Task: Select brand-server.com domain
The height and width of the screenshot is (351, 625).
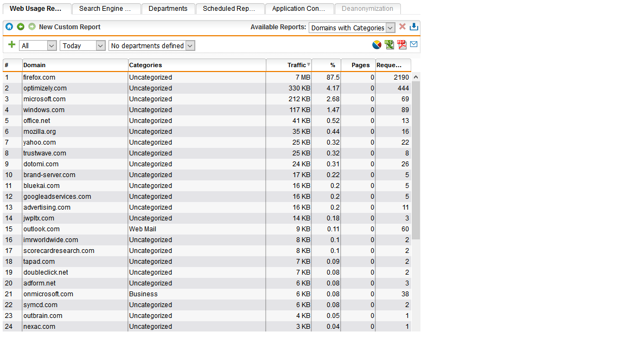Action: pos(49,175)
